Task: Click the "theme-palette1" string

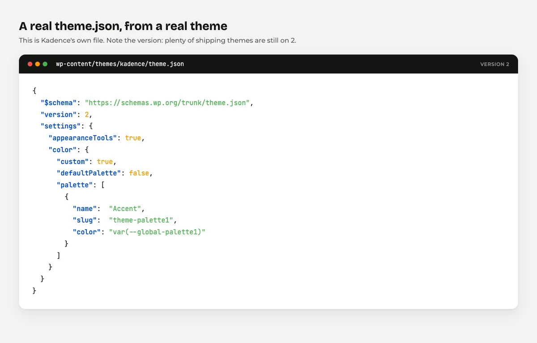Action: pos(141,220)
